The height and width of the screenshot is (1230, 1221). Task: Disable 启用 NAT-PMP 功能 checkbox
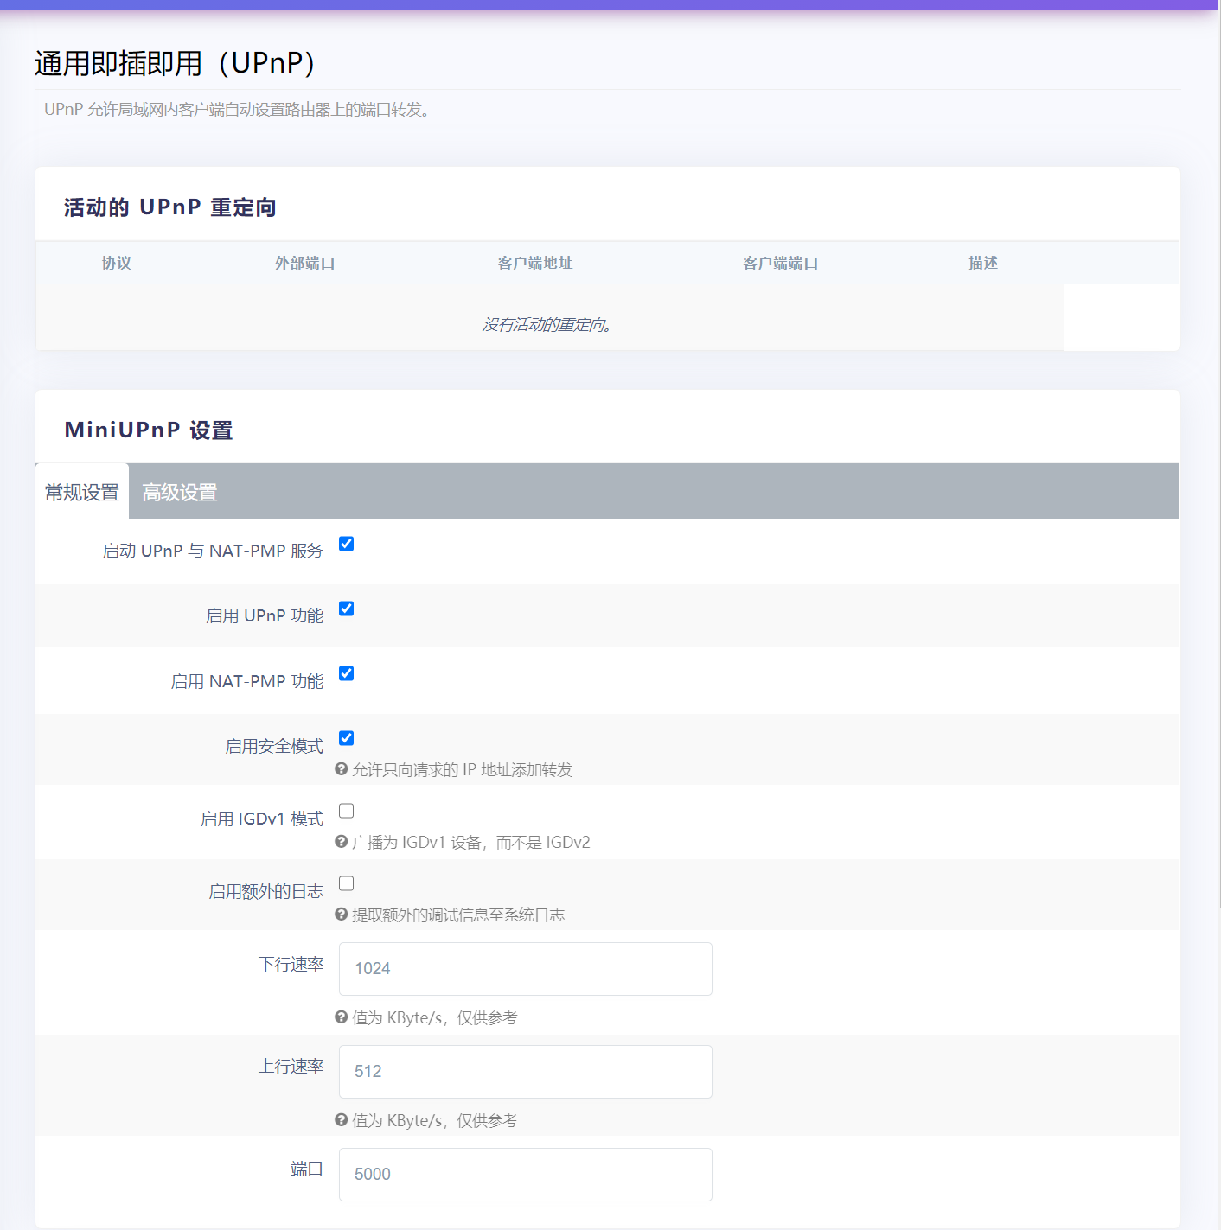click(x=346, y=673)
